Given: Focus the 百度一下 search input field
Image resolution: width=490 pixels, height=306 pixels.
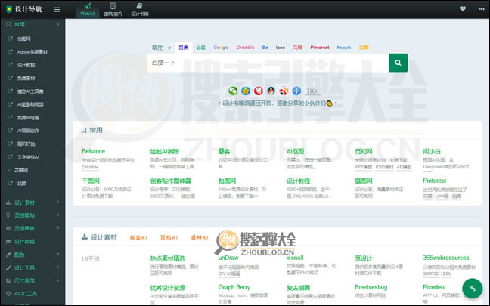Looking at the screenshot, I should pos(268,63).
